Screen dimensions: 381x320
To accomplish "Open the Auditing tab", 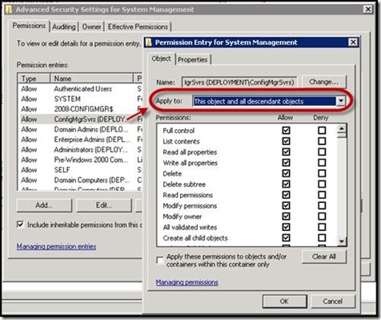I will click(x=64, y=26).
